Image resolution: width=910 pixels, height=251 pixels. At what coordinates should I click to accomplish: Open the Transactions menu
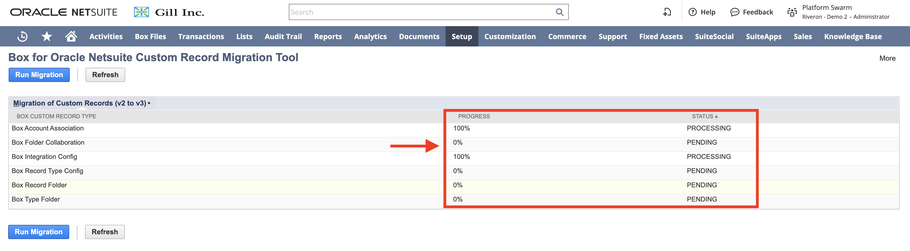pyautogui.click(x=201, y=36)
